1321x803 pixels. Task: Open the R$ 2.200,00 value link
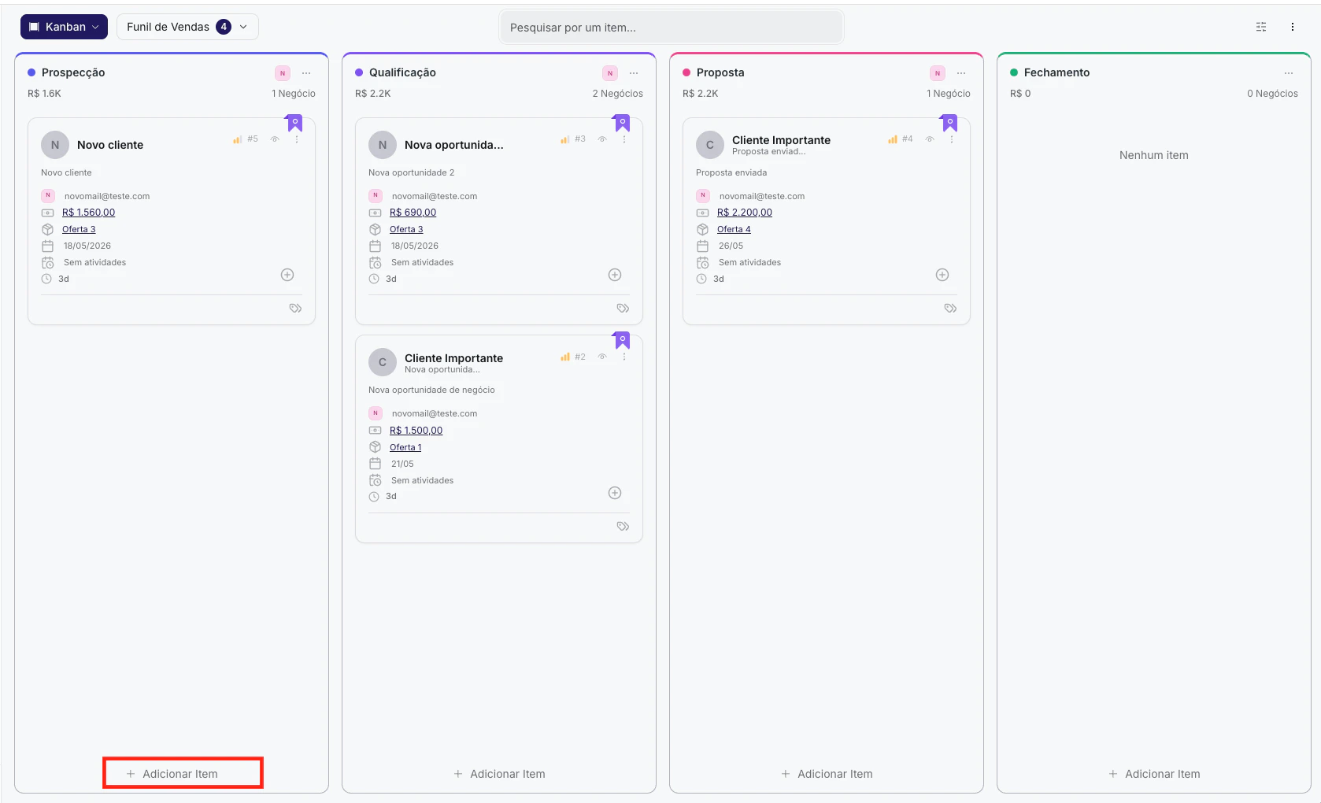[x=745, y=213]
